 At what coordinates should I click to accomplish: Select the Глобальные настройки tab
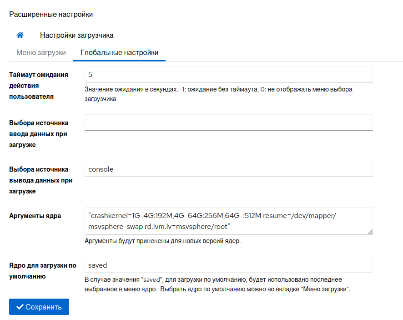tap(119, 52)
